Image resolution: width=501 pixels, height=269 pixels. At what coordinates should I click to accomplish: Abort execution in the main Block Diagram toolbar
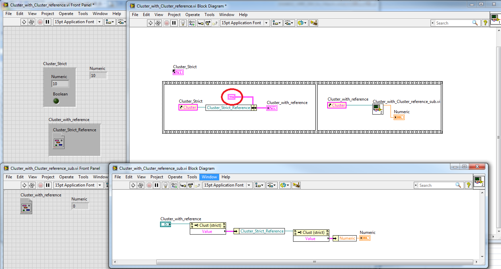tap(167, 23)
